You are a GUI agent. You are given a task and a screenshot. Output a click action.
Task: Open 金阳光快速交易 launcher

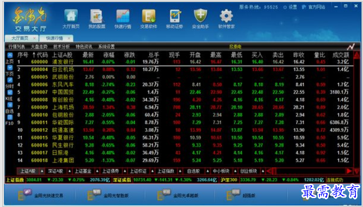(41, 195)
